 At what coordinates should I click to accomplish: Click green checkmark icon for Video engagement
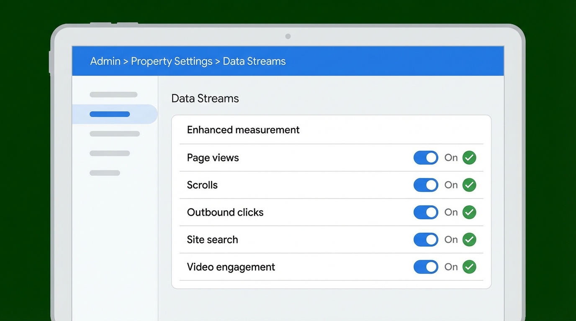tap(469, 267)
